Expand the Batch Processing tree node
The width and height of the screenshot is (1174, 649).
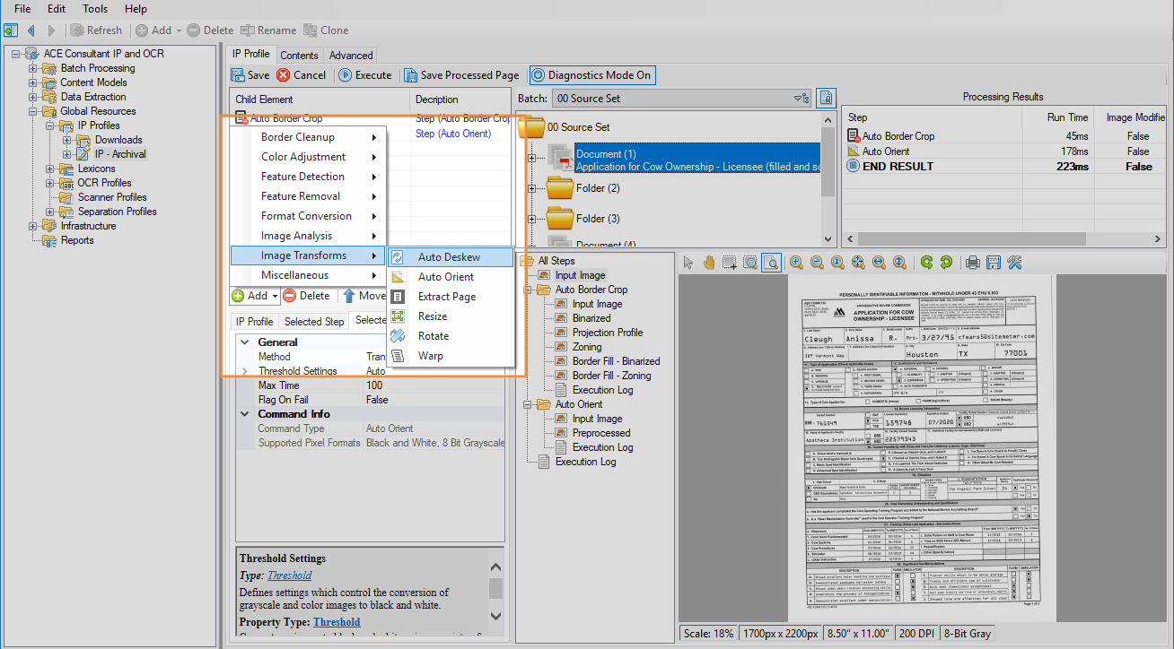click(x=33, y=68)
